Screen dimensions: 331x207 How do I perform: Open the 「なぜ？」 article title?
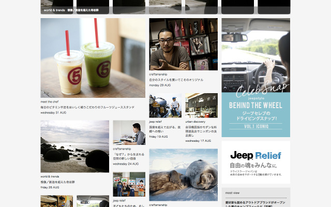[129, 156]
